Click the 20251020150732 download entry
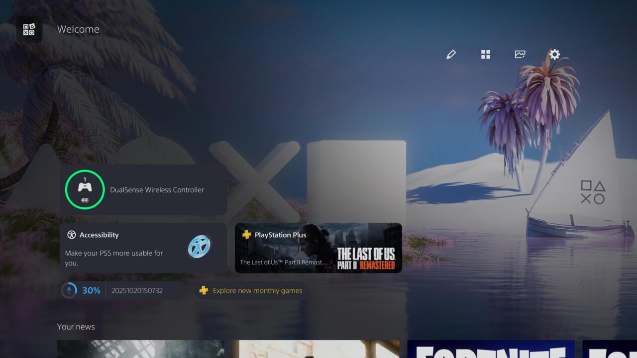The image size is (637, 358). (x=137, y=290)
